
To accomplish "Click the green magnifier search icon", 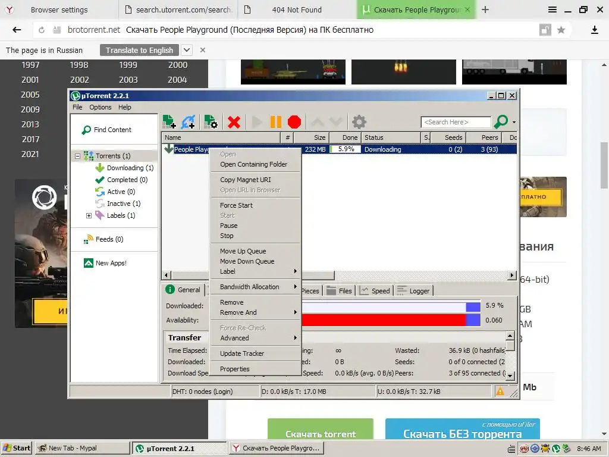I will [x=501, y=121].
